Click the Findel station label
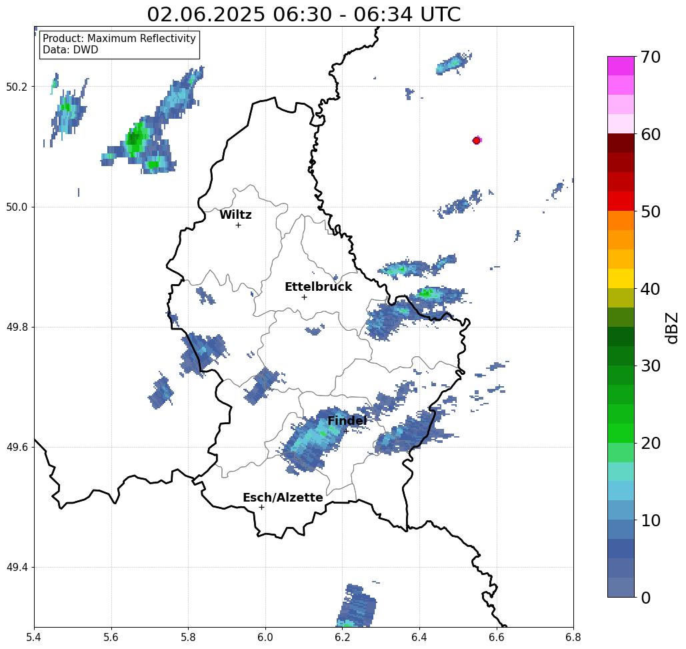 347,421
